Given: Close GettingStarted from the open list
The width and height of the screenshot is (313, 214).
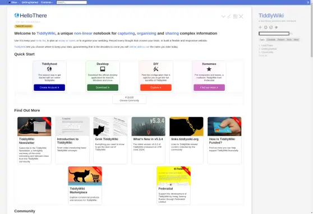Looking at the screenshot, I should (x=260, y=49).
